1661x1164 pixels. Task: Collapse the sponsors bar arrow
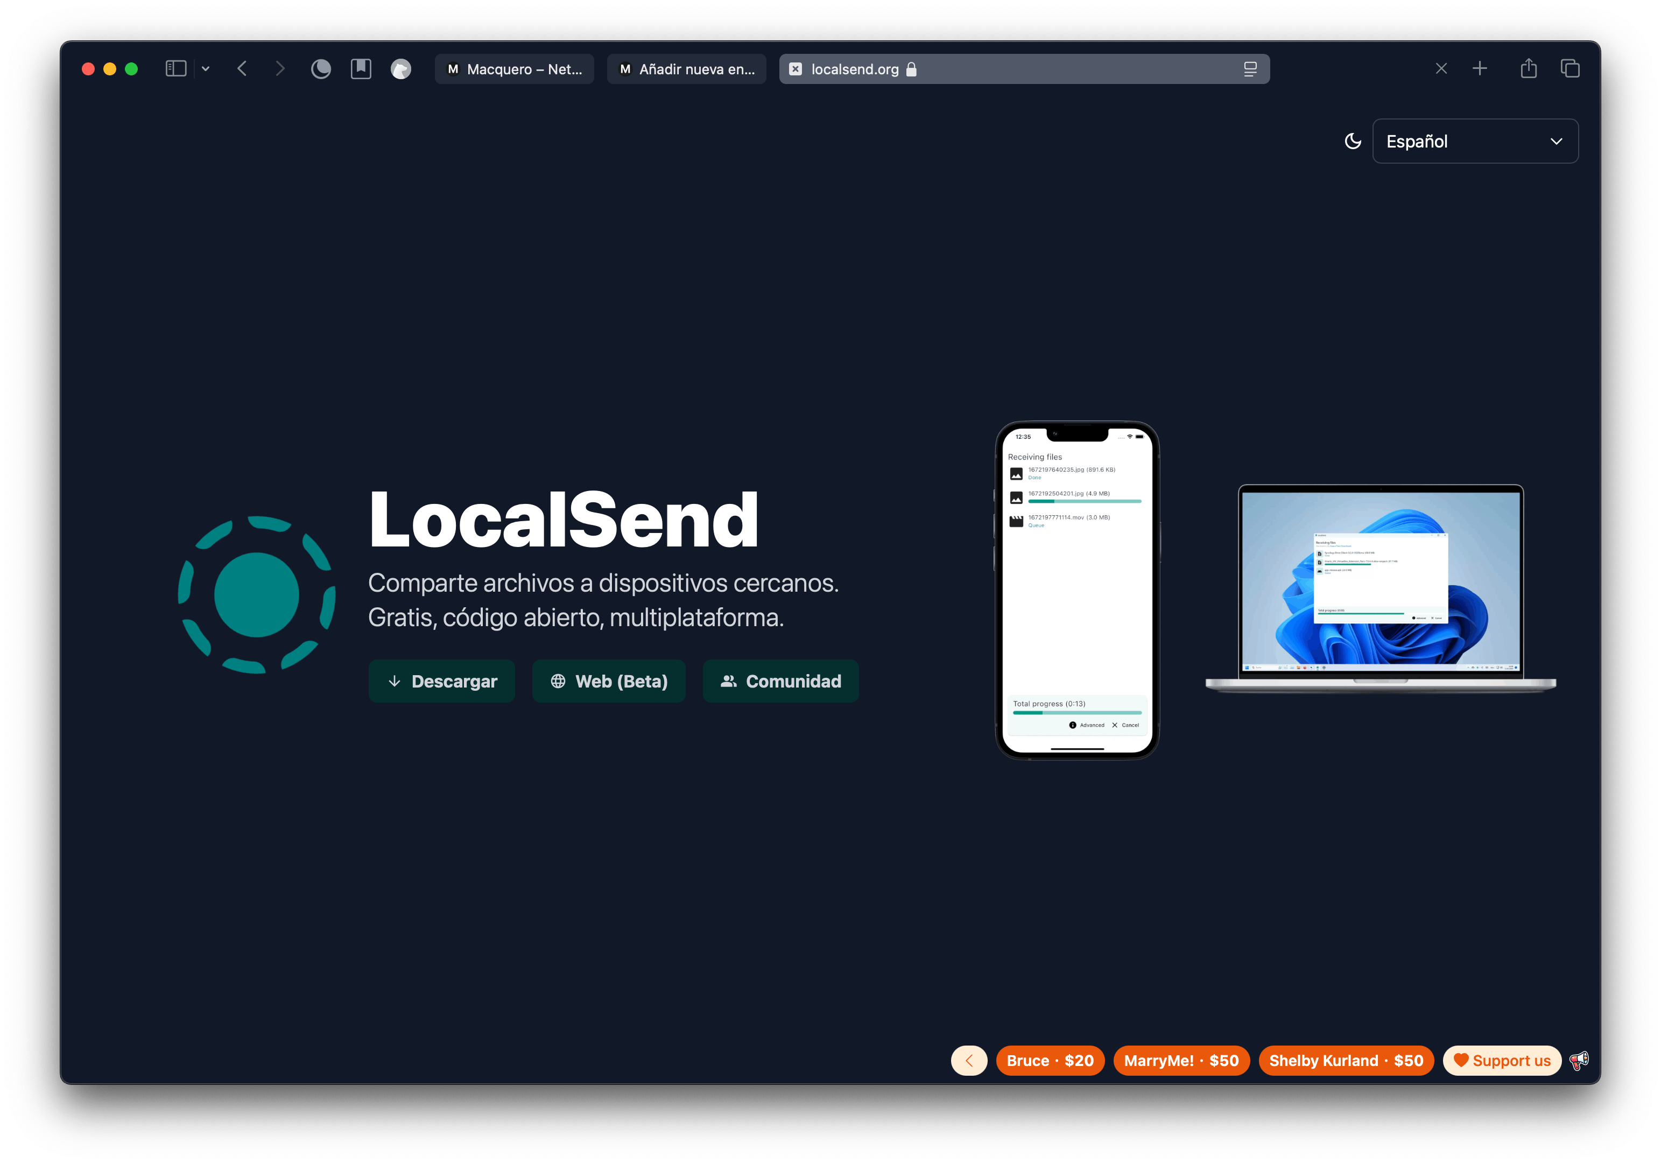pos(969,1060)
